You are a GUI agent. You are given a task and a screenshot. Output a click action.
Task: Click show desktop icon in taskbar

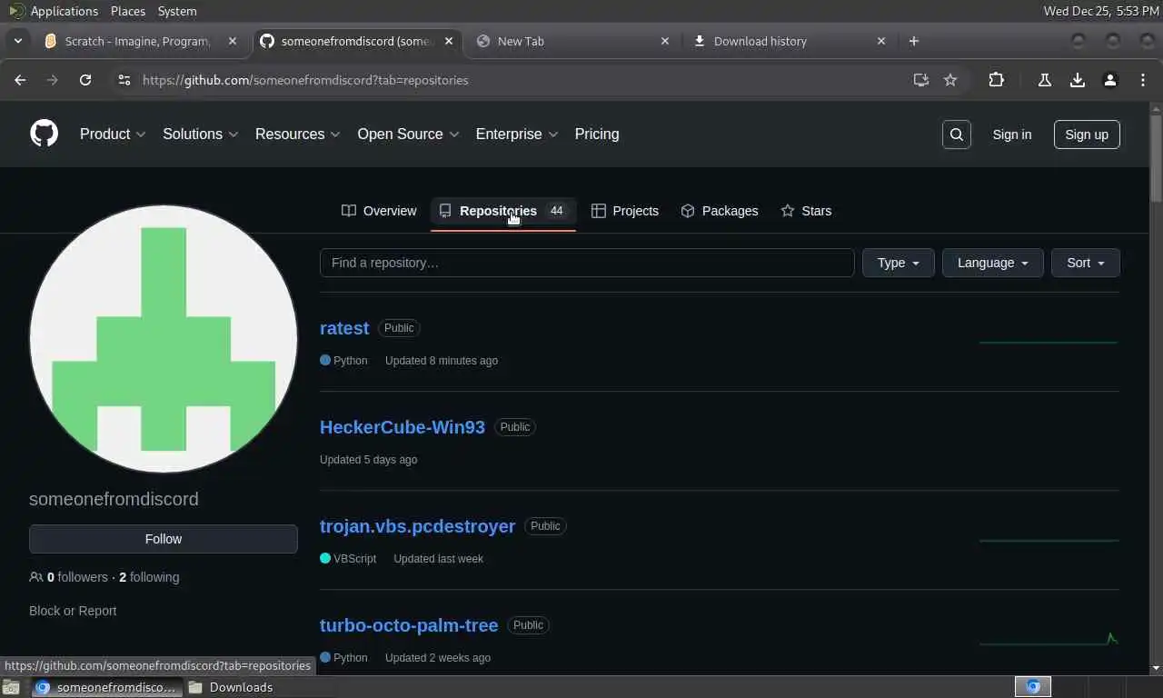tap(10, 687)
